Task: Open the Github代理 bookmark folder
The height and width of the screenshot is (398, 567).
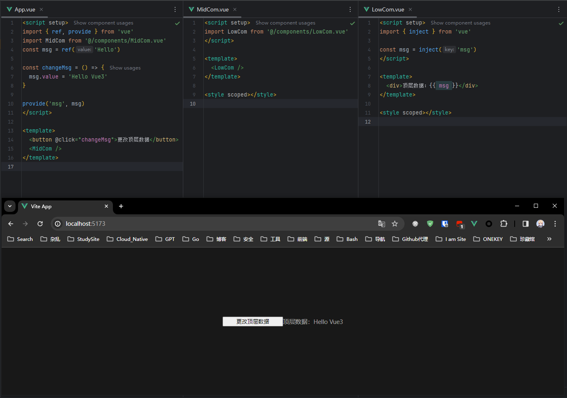Action: pos(410,239)
